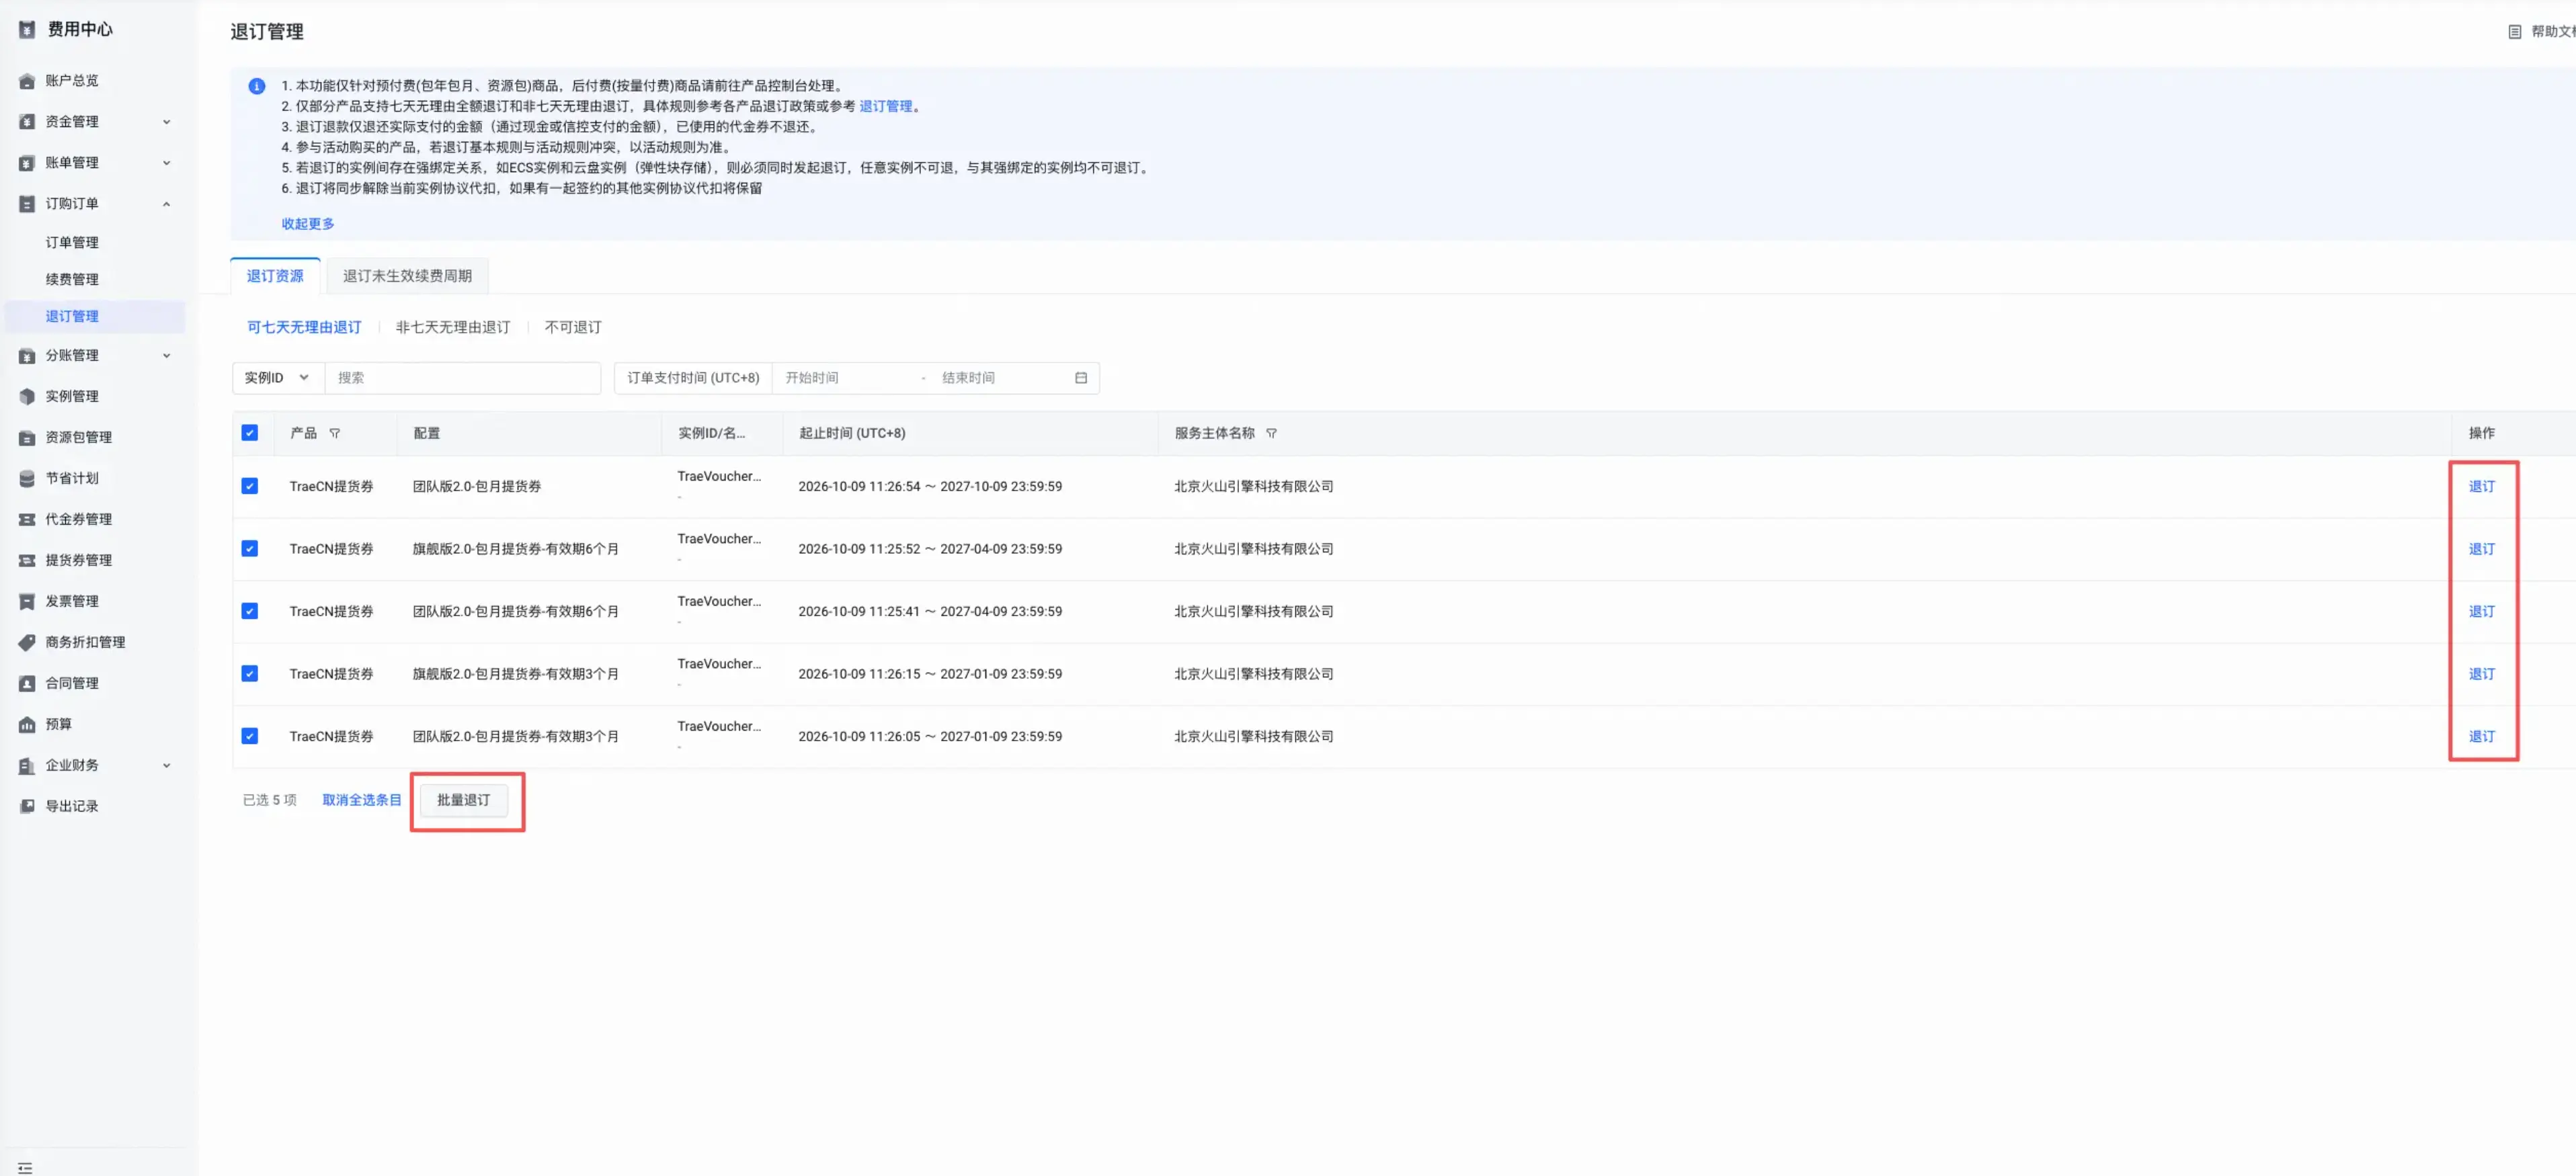Focus the 搜索 instance search field
This screenshot has height=1176, width=2576.
[x=463, y=378]
